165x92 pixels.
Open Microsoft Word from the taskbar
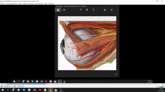[x=35, y=90]
